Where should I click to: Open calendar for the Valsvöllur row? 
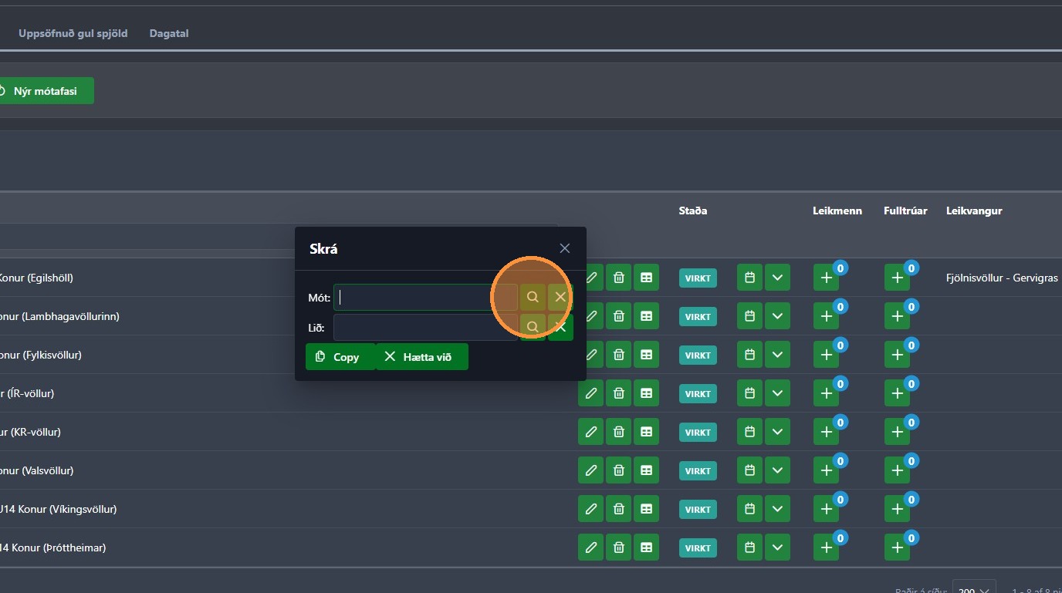coord(749,470)
